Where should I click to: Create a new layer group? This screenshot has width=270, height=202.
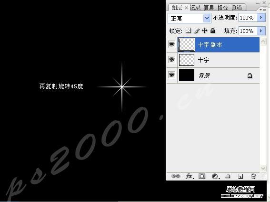click(228, 176)
